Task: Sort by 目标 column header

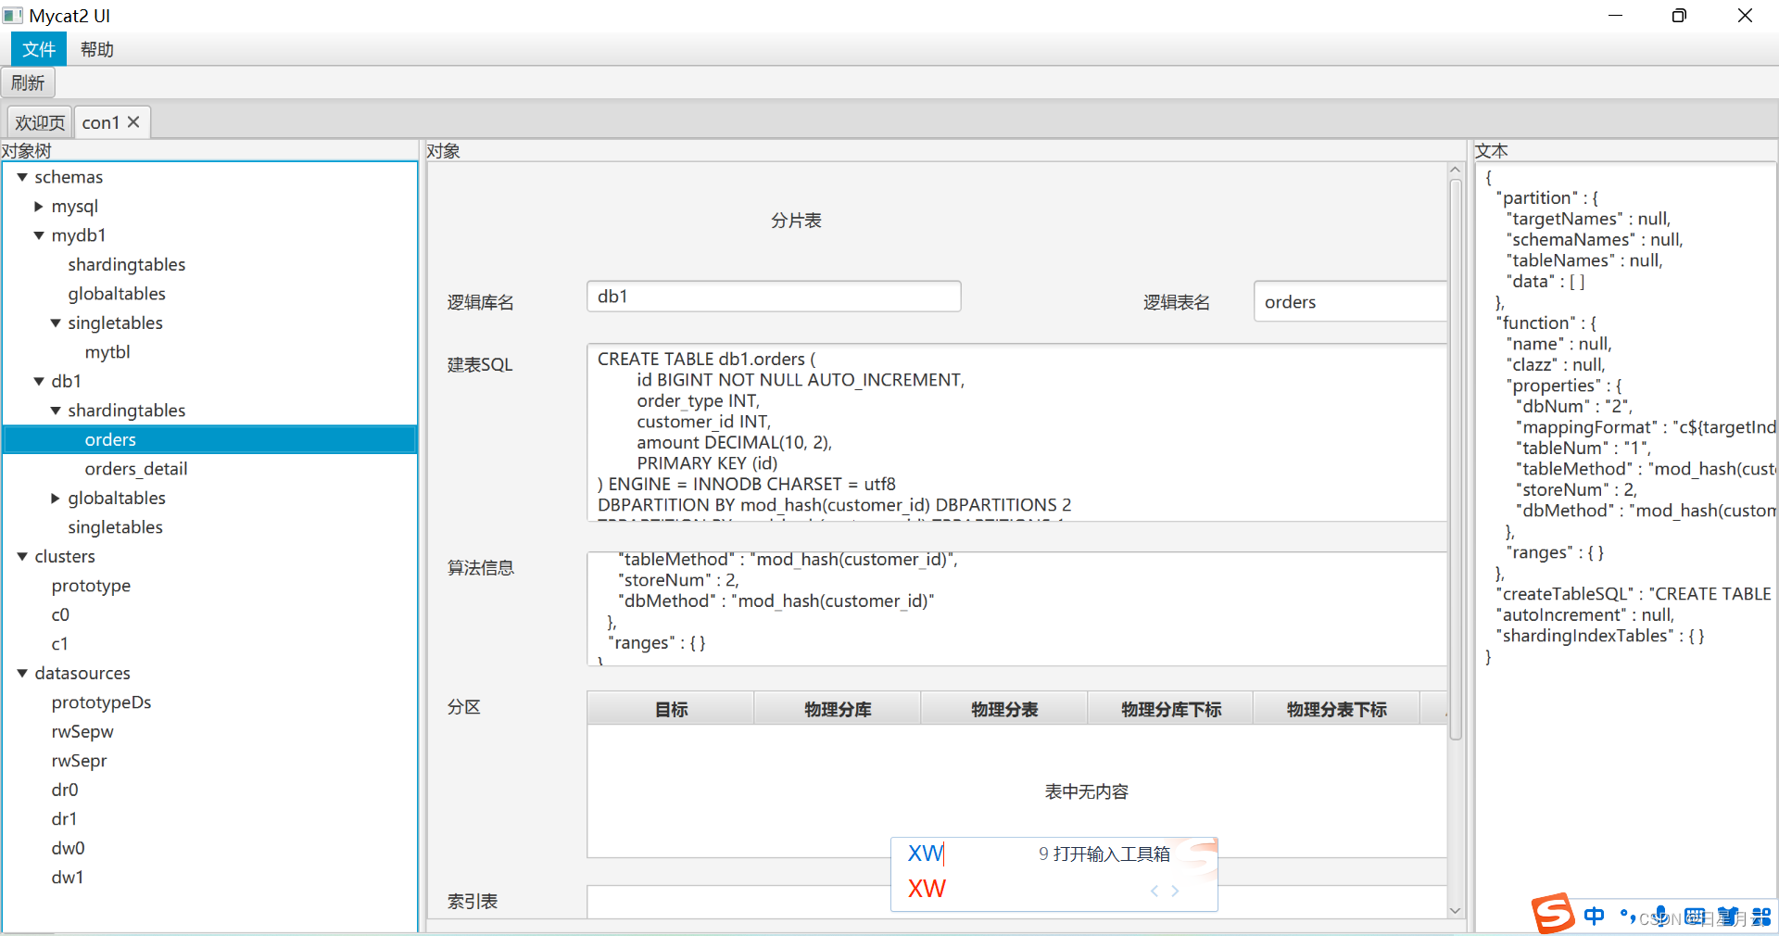Action: pos(671,709)
